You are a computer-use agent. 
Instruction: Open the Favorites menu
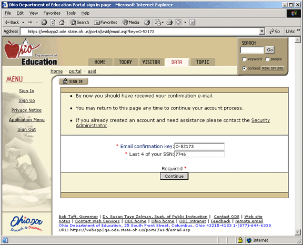52,13
